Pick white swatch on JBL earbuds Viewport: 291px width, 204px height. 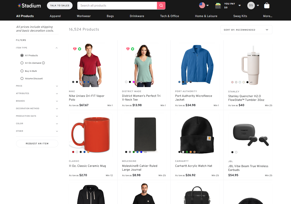(x=236, y=152)
